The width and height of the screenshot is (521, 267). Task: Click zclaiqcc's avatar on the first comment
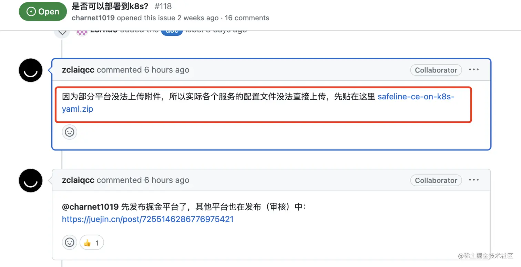[30, 70]
